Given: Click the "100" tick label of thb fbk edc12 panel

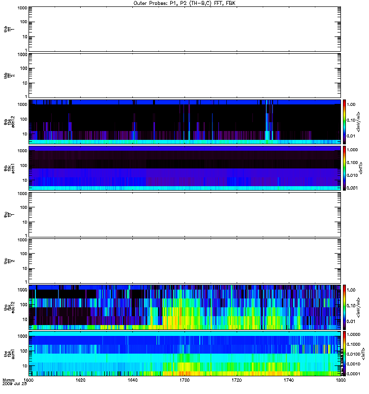Looking at the screenshot, I should coord(24,119).
